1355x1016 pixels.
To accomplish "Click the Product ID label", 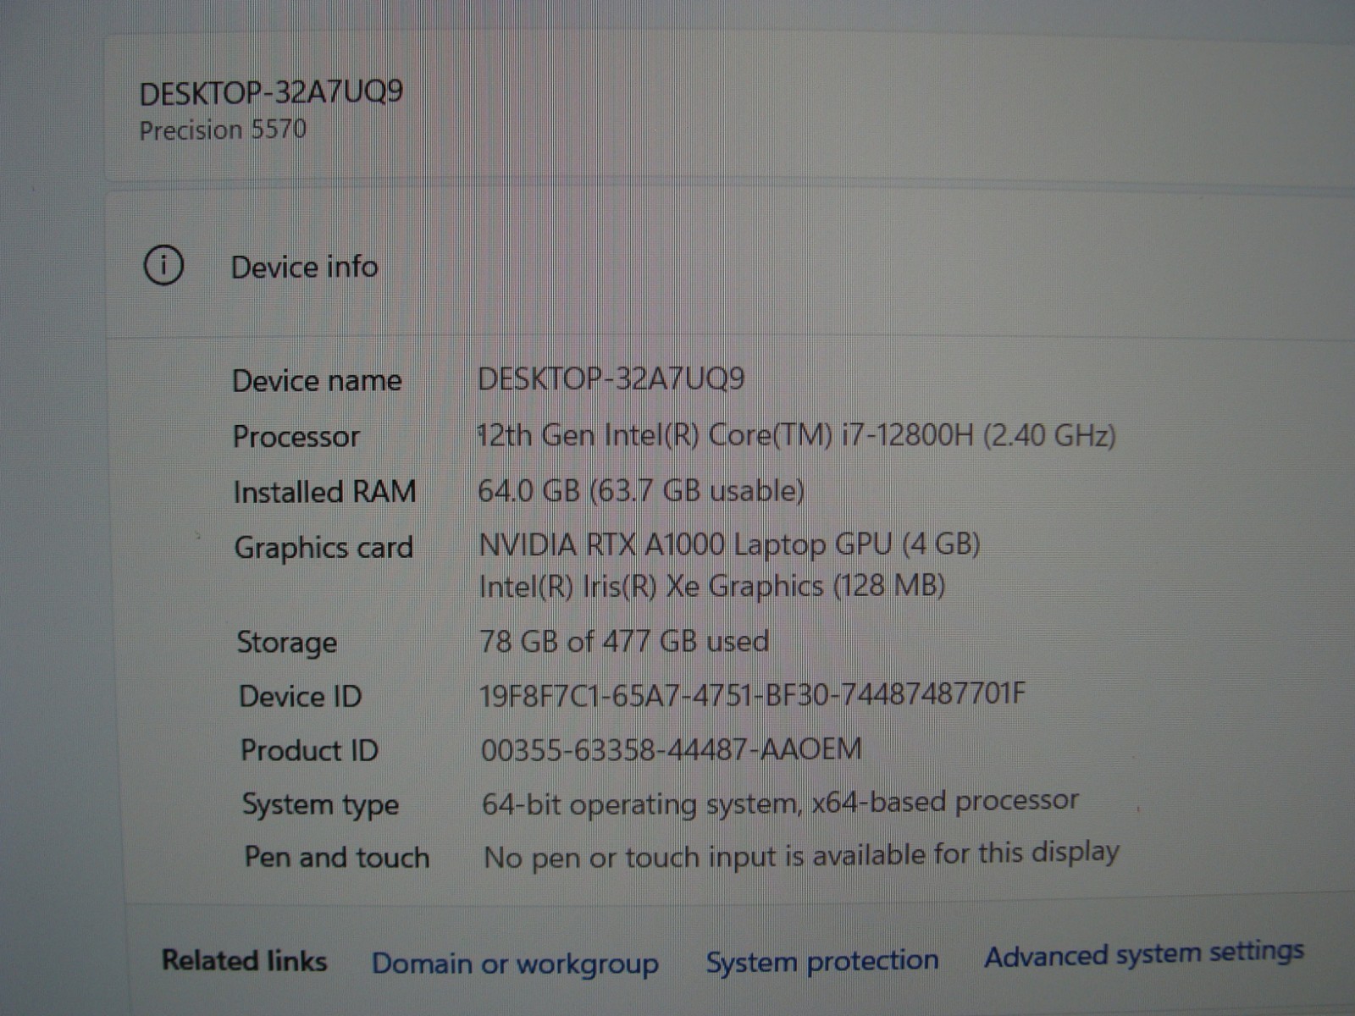I will (309, 750).
